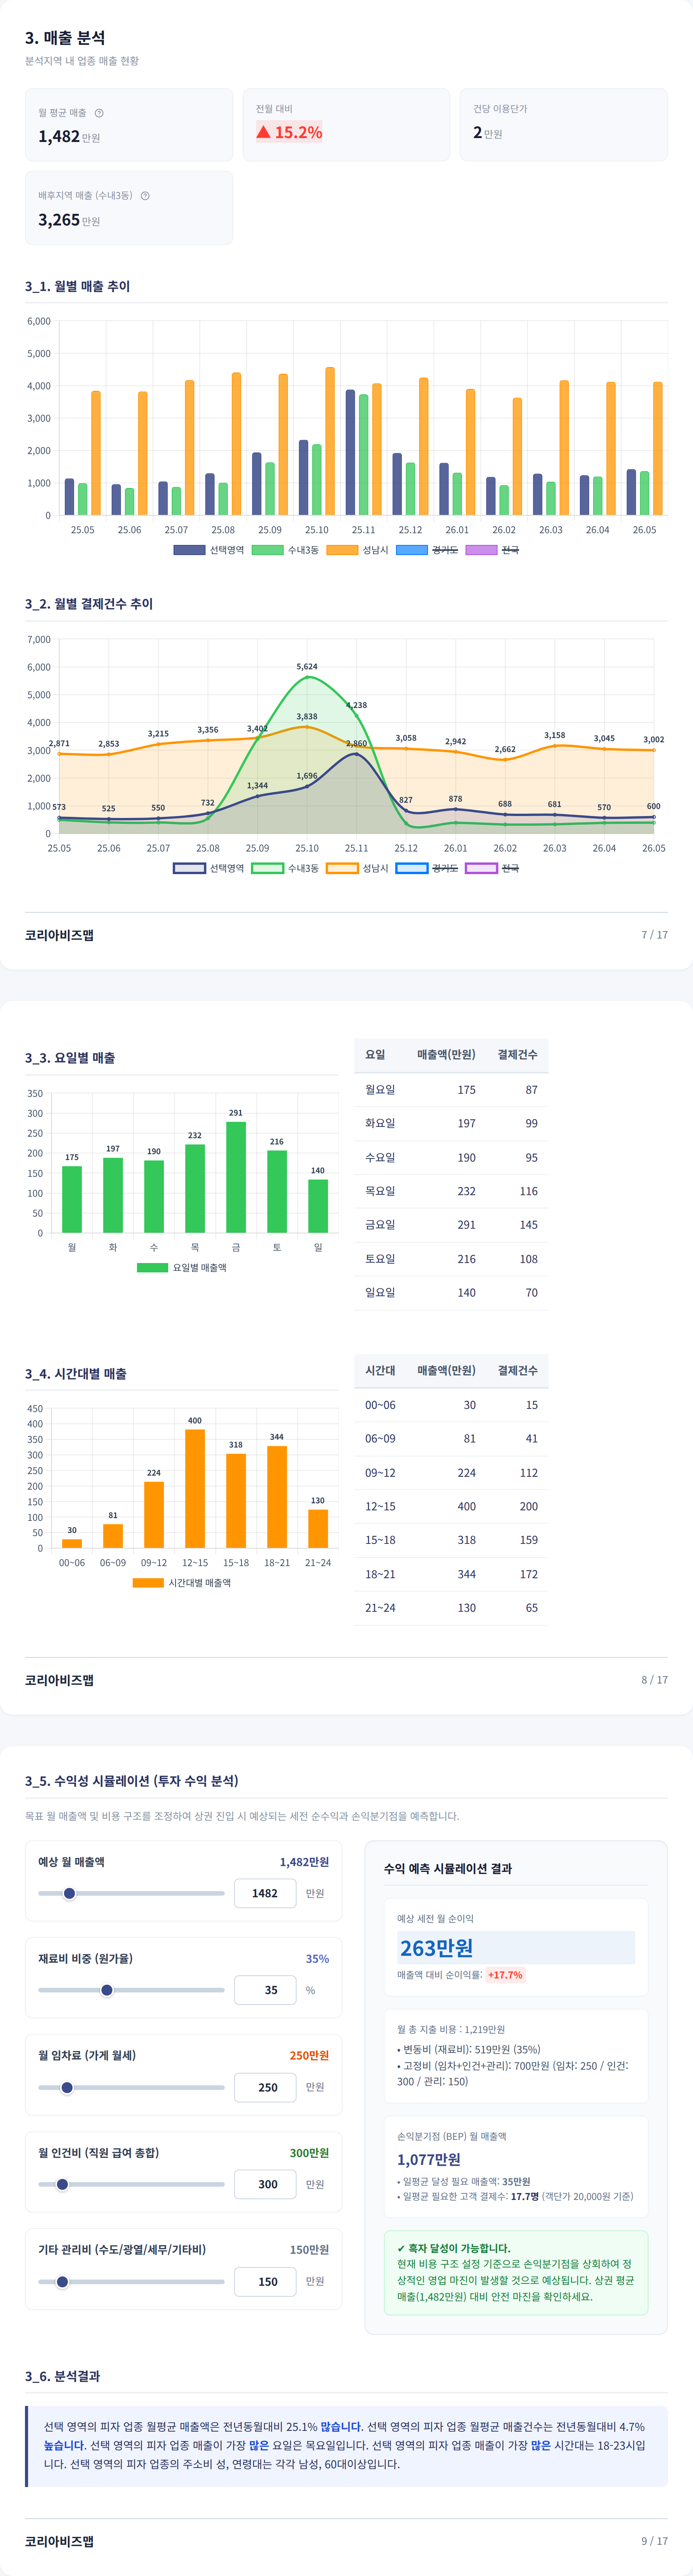Click the help icon beside 배후지역 매출 (수내3동)

click(x=145, y=196)
